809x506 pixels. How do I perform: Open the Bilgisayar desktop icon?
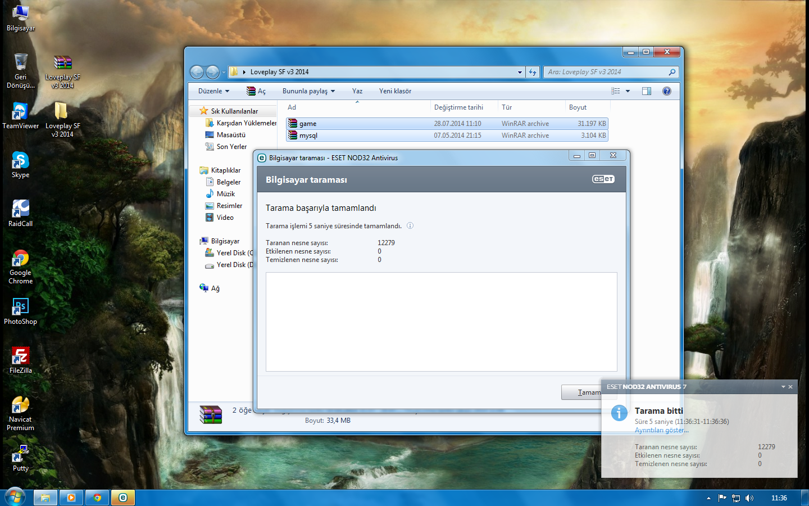click(21, 19)
